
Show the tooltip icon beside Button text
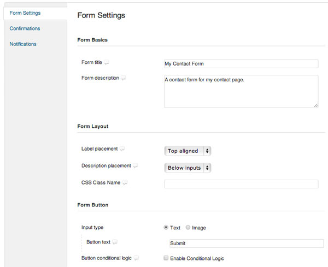(x=115, y=242)
